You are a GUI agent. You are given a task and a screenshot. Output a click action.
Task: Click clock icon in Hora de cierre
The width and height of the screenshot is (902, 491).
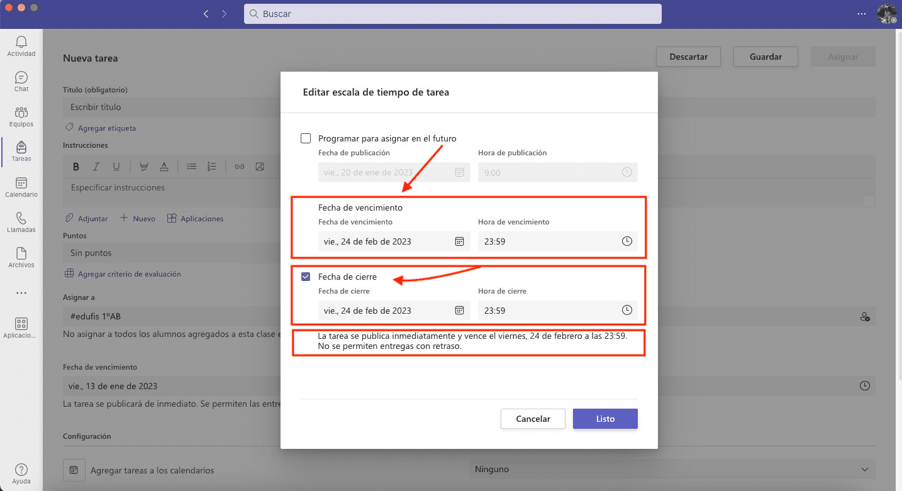(626, 311)
